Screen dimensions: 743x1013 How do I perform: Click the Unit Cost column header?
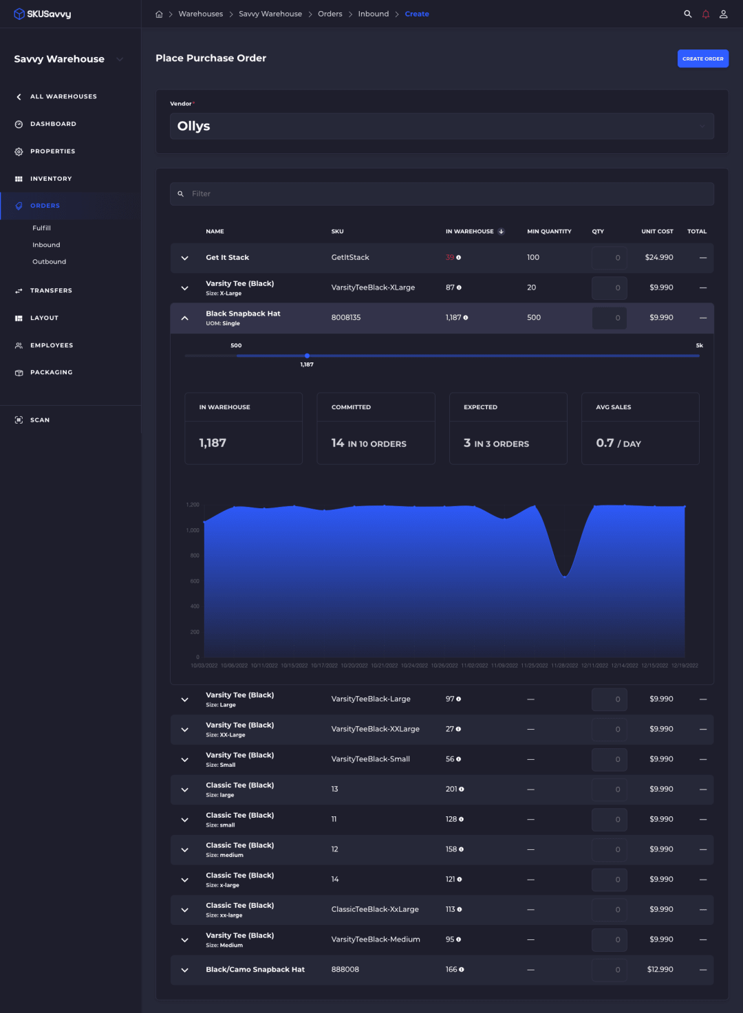pos(657,232)
